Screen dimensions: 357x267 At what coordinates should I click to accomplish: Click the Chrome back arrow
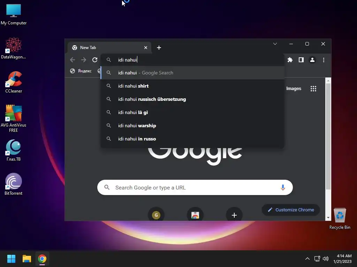[73, 60]
